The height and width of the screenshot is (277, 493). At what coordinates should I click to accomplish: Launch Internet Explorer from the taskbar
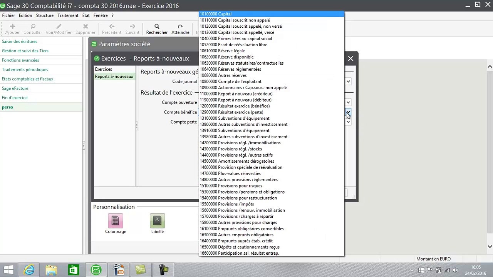[x=29, y=269]
